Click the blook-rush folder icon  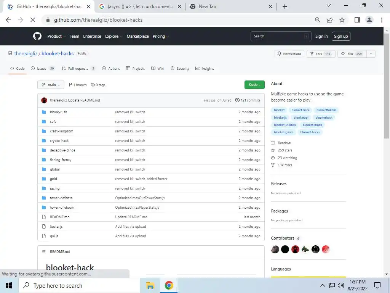coord(44,112)
